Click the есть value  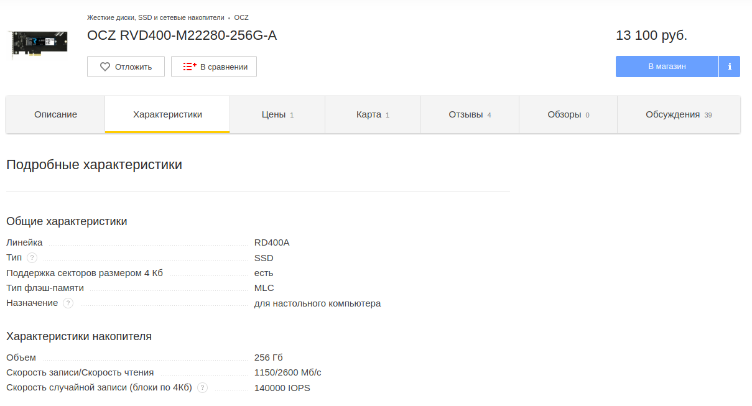264,273
